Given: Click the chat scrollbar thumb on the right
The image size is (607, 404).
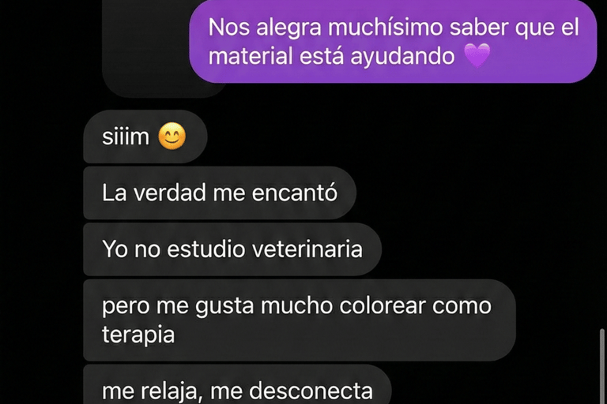Looking at the screenshot, I should (601, 366).
